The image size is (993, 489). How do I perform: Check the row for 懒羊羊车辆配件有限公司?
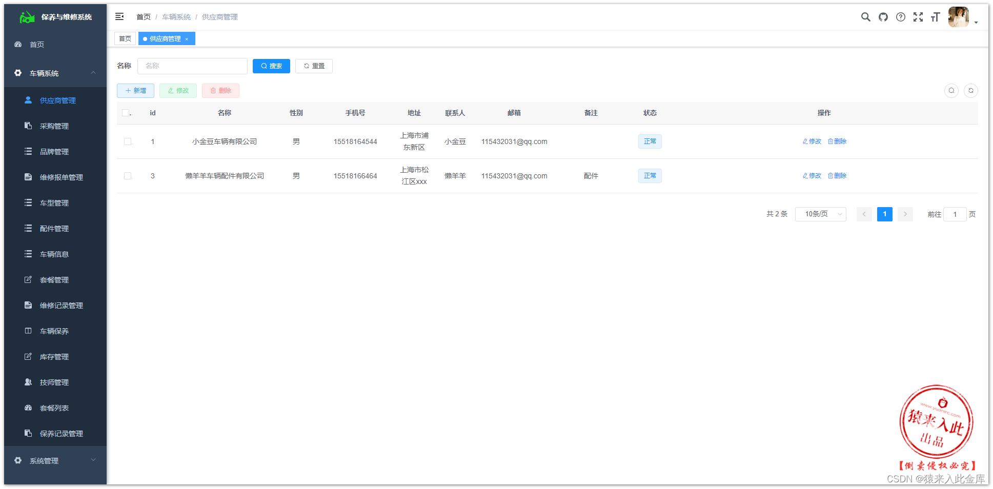click(x=128, y=176)
